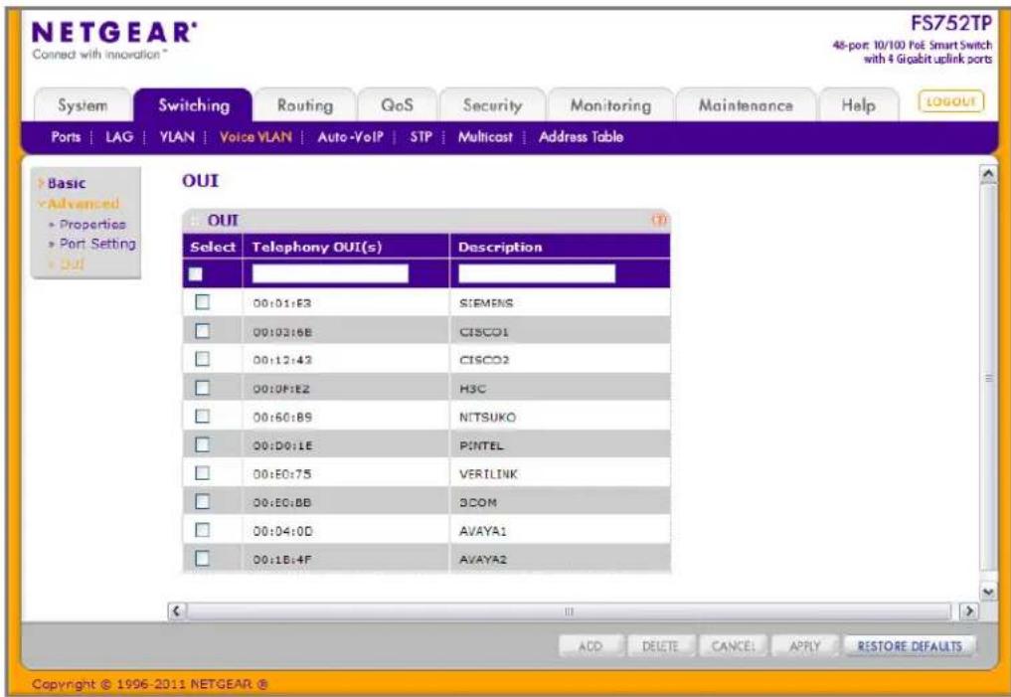This screenshot has height=697, width=1011.
Task: Click the horizontal scrollbar left arrow
Action: coord(177,610)
